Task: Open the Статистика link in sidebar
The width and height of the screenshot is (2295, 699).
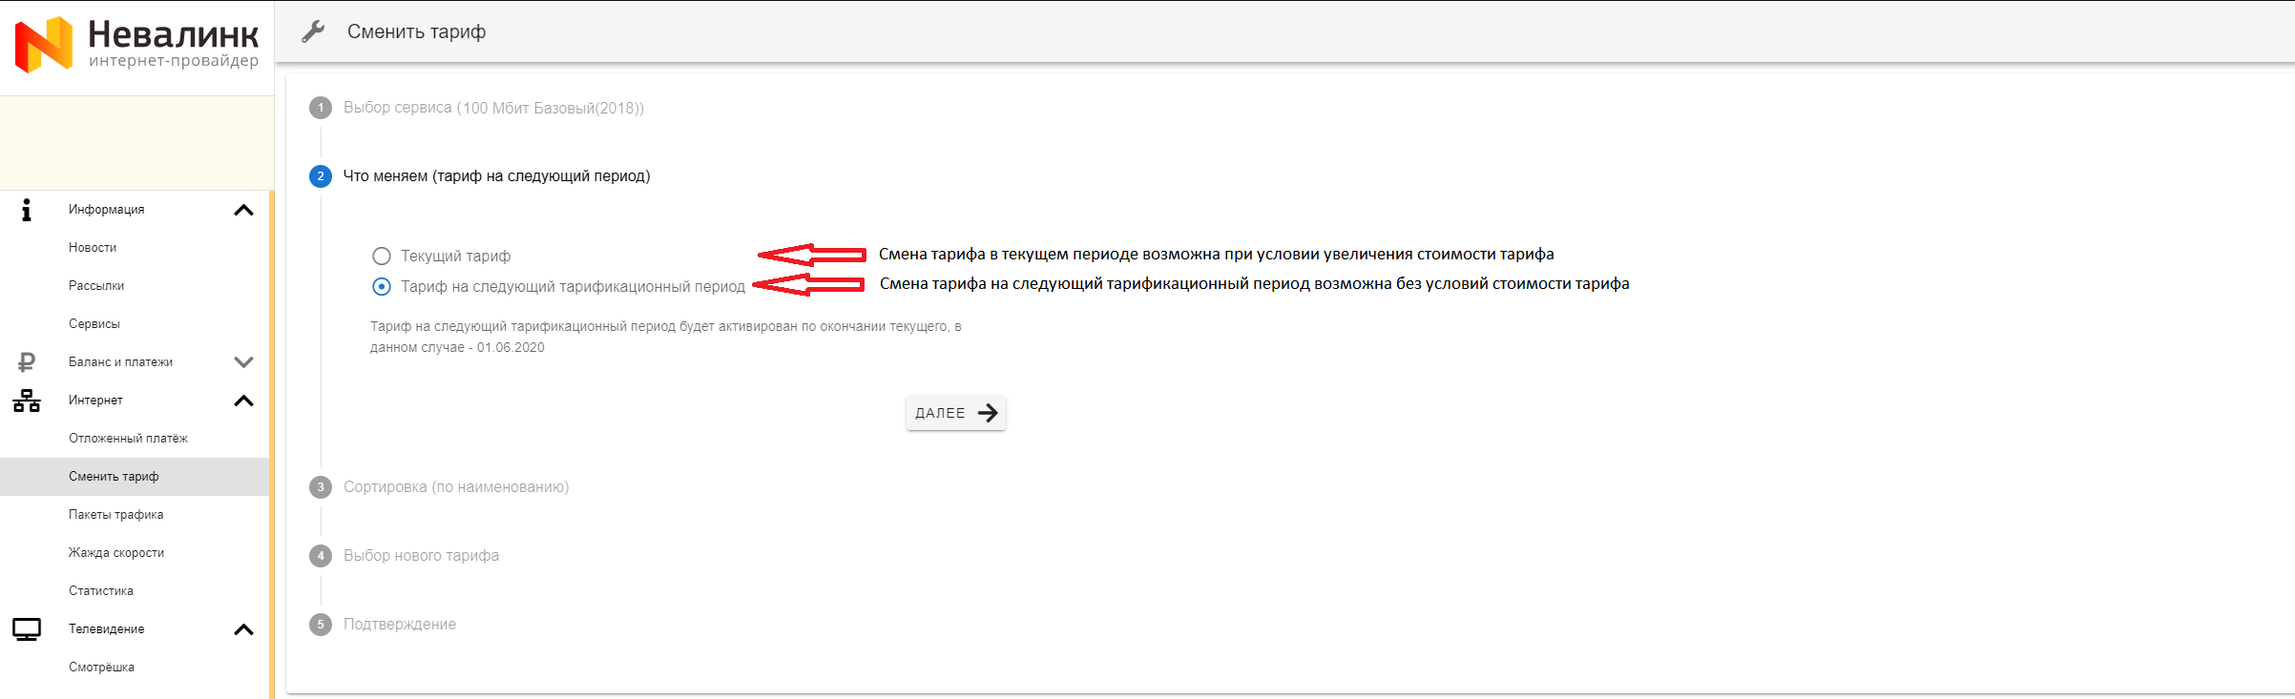Action: pos(101,591)
